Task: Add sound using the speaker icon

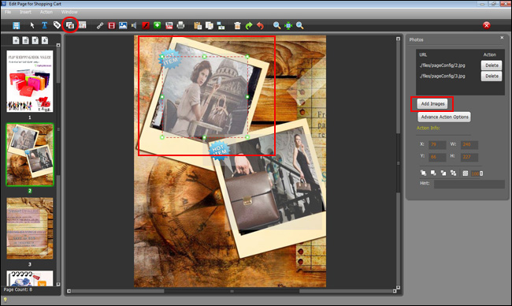Action: 134,25
